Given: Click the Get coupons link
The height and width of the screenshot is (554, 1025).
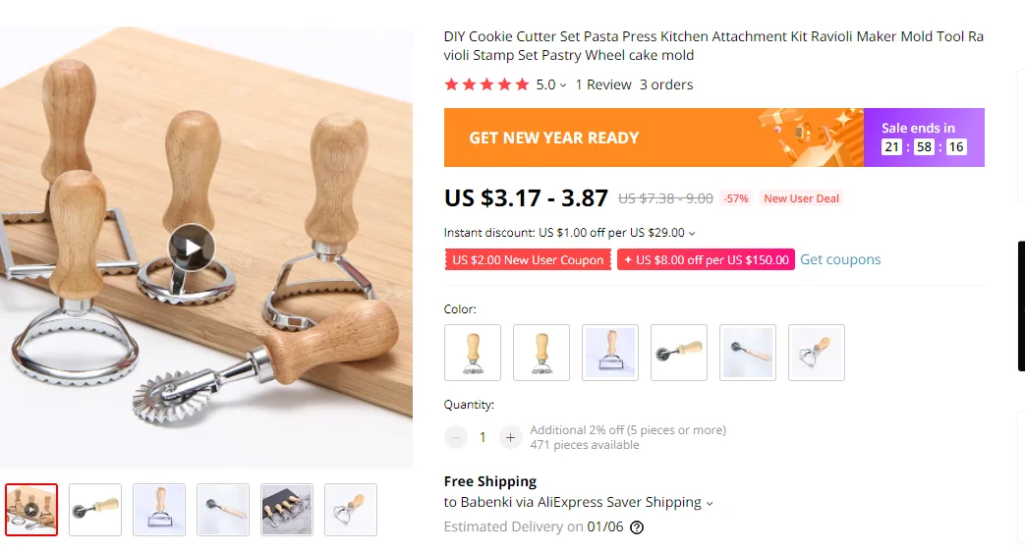Looking at the screenshot, I should pos(840,259).
